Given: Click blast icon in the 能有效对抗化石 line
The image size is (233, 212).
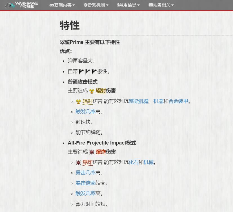Looking at the screenshot, I should (x=78, y=163).
